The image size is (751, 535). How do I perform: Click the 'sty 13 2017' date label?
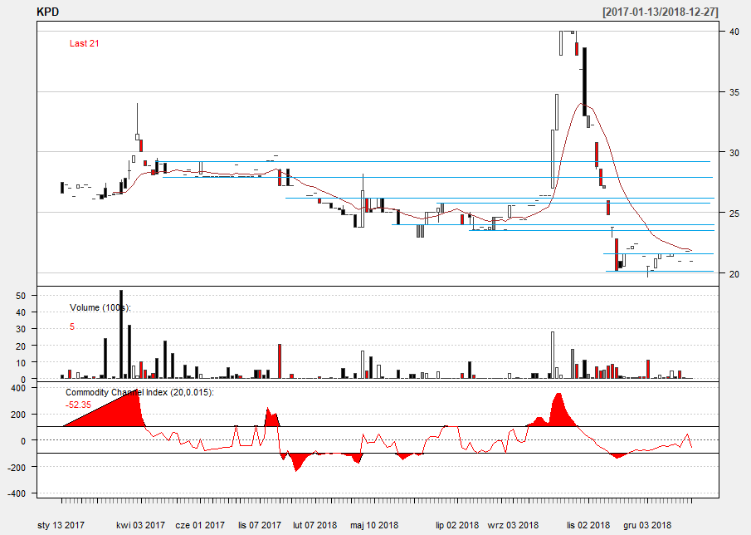coord(61,525)
